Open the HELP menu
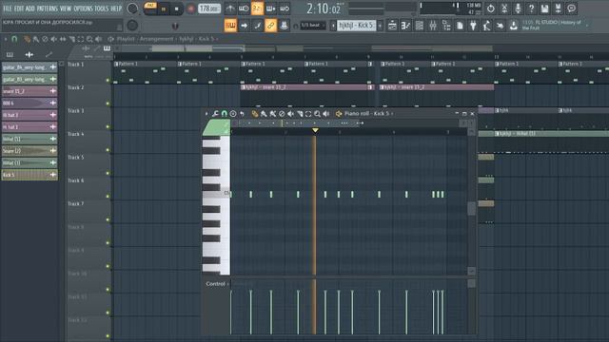Viewport: 609px width, 342px height. 116,9
